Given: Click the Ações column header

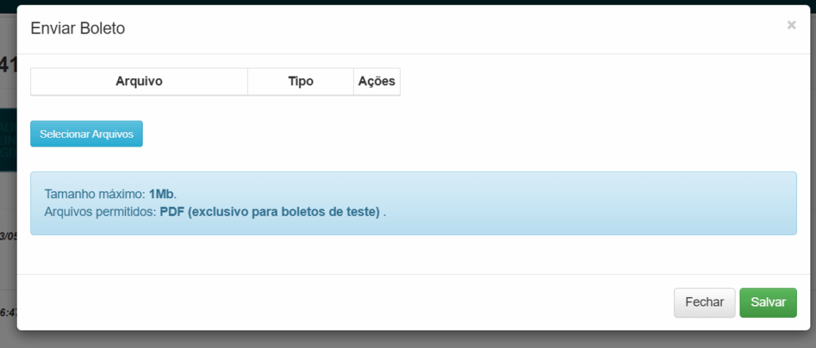Looking at the screenshot, I should click(377, 81).
